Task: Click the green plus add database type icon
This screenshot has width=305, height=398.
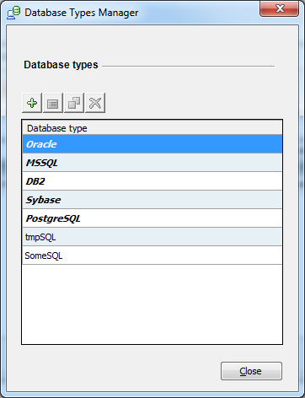Action: 32,103
